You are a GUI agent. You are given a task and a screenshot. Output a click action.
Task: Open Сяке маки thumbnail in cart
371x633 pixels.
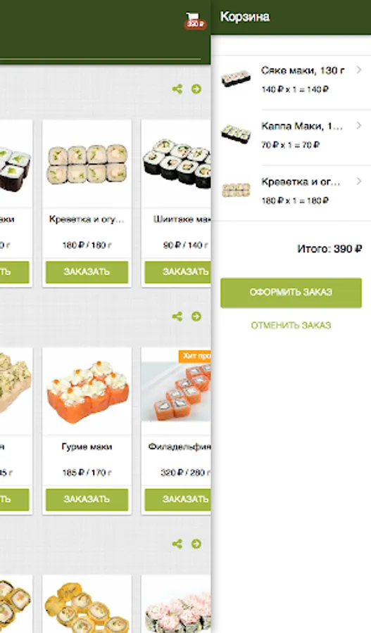tap(236, 79)
